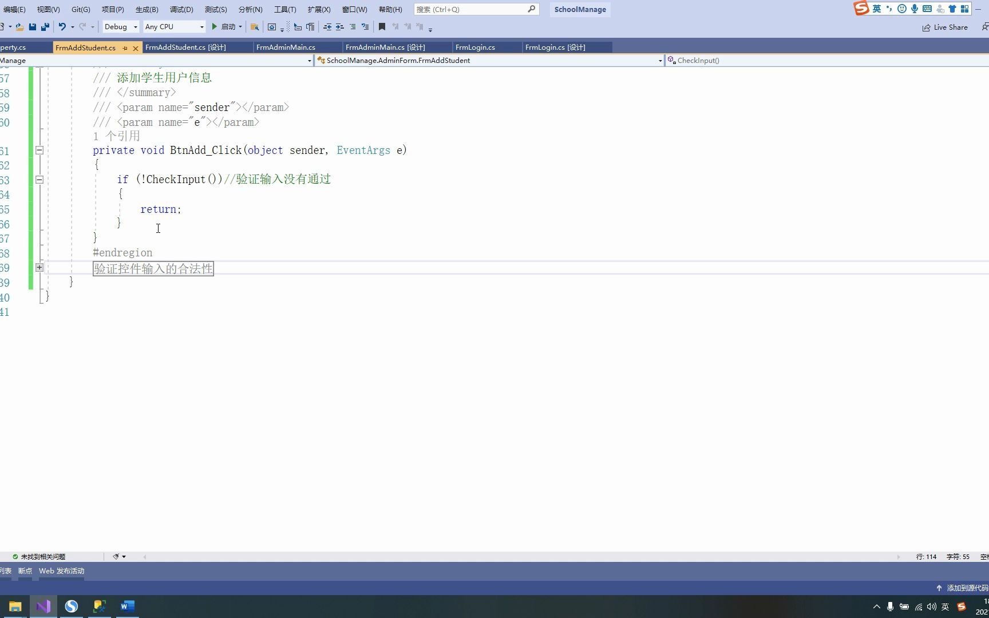The width and height of the screenshot is (989, 618).
Task: Click the Ctrl+Q search box
Action: coord(475,9)
